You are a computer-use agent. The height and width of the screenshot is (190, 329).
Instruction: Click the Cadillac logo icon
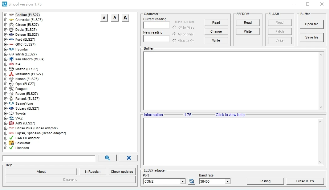11,15
